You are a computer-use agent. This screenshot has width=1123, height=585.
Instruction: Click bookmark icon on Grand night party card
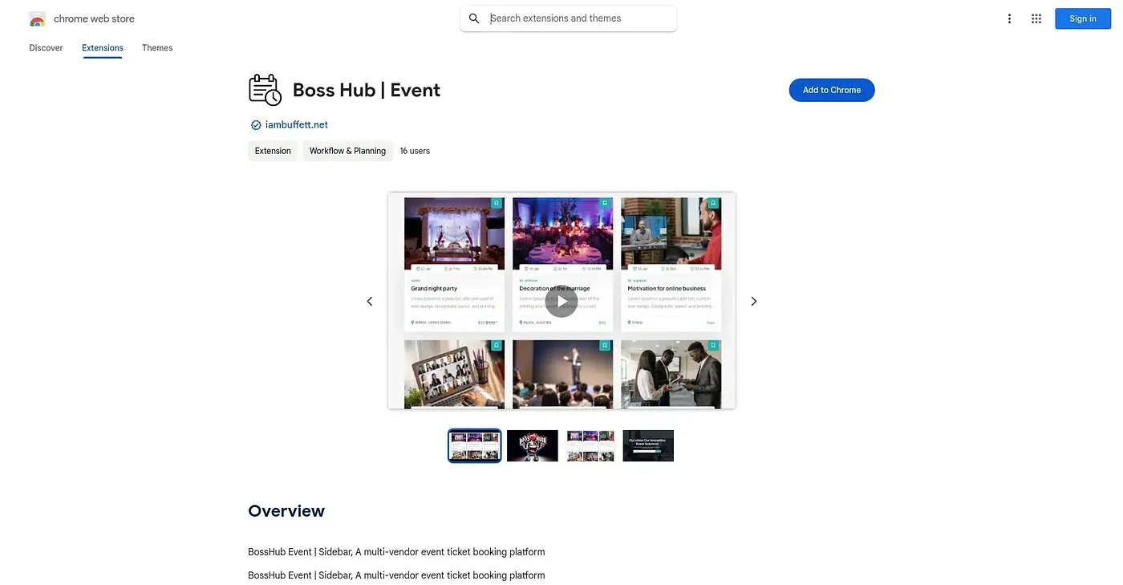[497, 203]
